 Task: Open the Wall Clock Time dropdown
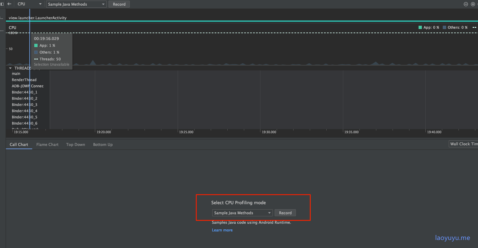[x=463, y=144]
